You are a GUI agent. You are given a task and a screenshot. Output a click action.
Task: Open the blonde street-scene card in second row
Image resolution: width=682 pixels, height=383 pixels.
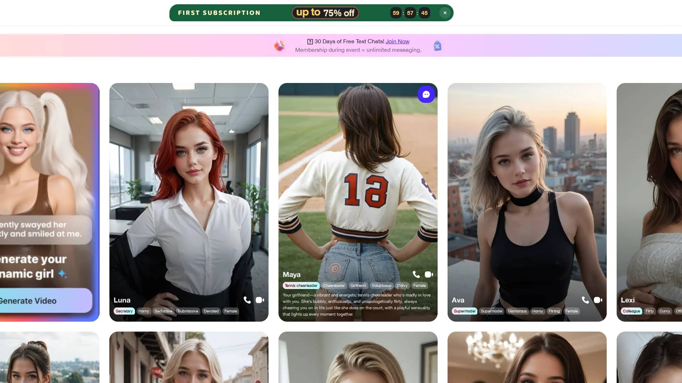coord(189,357)
